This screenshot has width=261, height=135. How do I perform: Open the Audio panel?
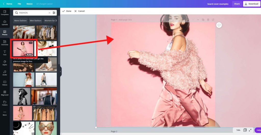(x=5, y=73)
